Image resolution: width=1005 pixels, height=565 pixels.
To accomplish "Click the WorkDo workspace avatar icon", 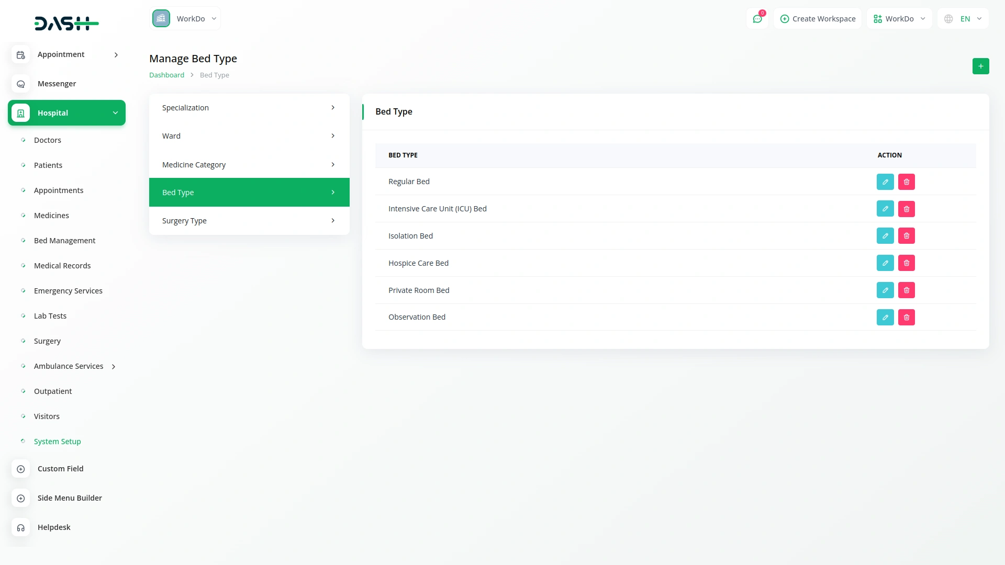I will pyautogui.click(x=161, y=18).
